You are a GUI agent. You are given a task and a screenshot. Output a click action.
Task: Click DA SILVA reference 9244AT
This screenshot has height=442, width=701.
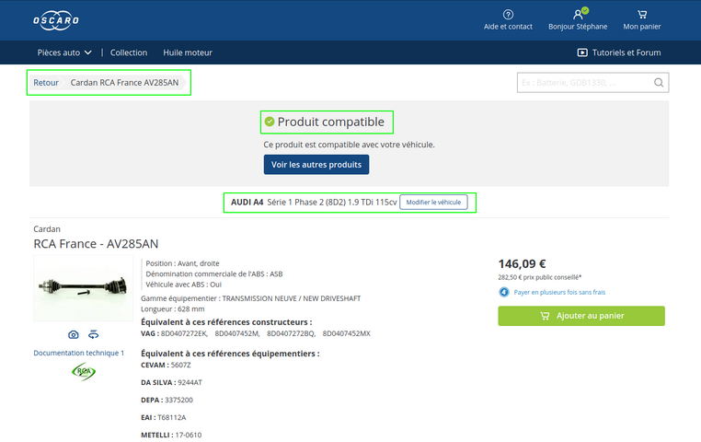pos(190,382)
